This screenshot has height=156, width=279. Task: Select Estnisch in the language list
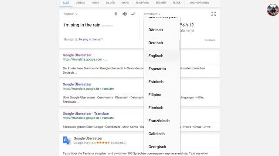click(x=162, y=82)
